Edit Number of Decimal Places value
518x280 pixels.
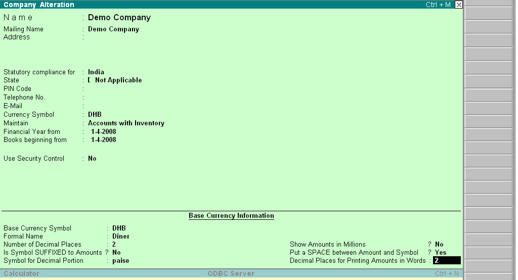[x=114, y=244]
